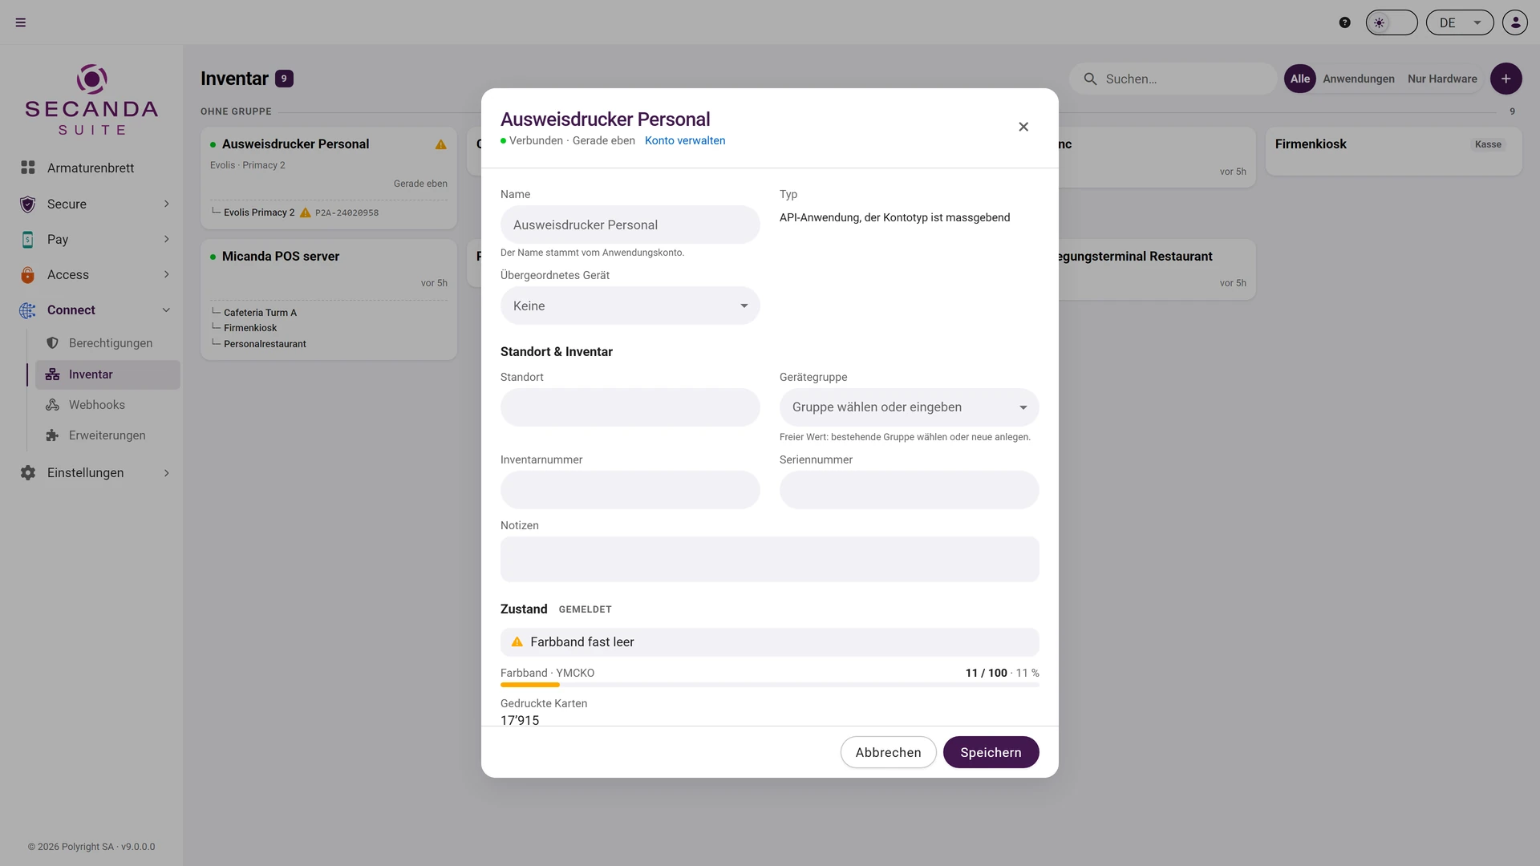Click the Abbrechen button
Viewport: 1540px width, 866px height.
tap(888, 752)
